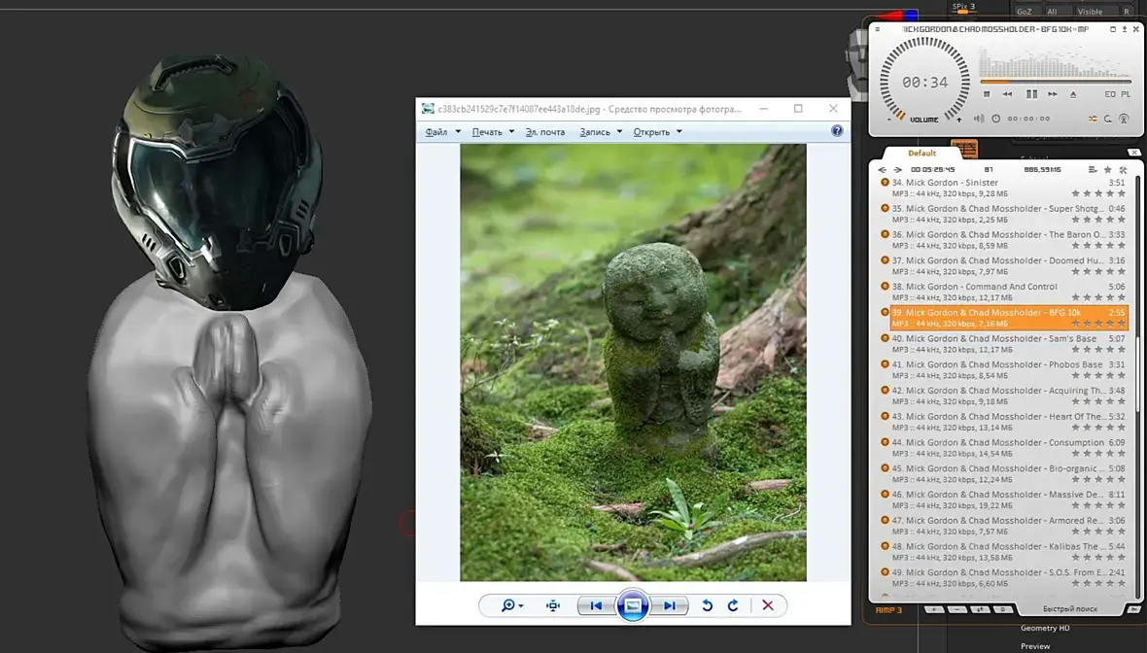The height and width of the screenshot is (653, 1147).
Task: Expand the Печать dropdown arrow
Action: (511, 132)
